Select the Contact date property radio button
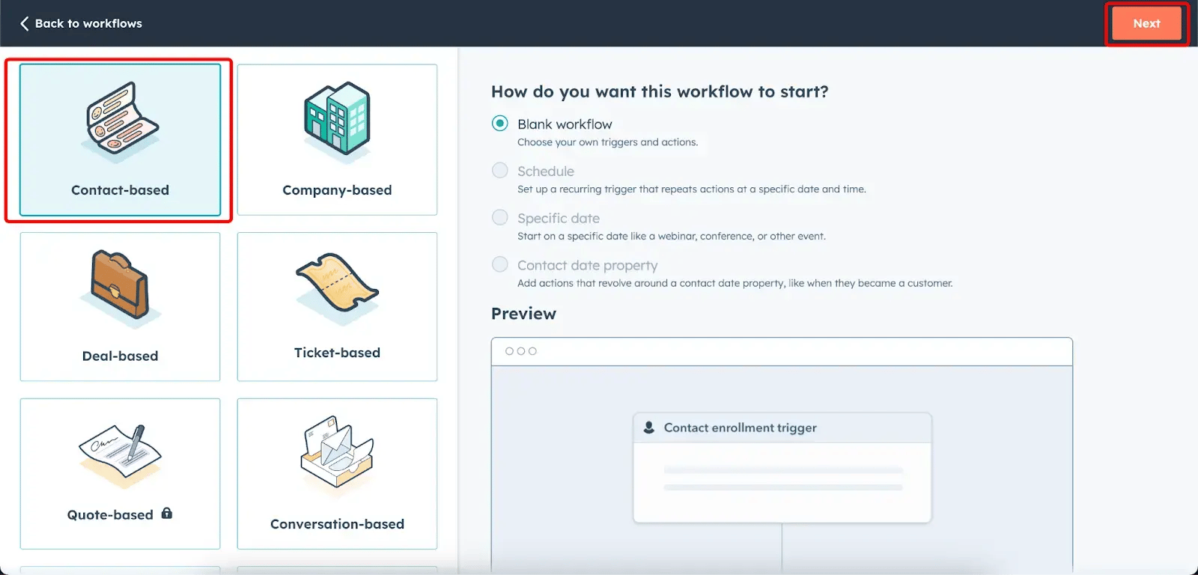The height and width of the screenshot is (575, 1198). coord(499,264)
